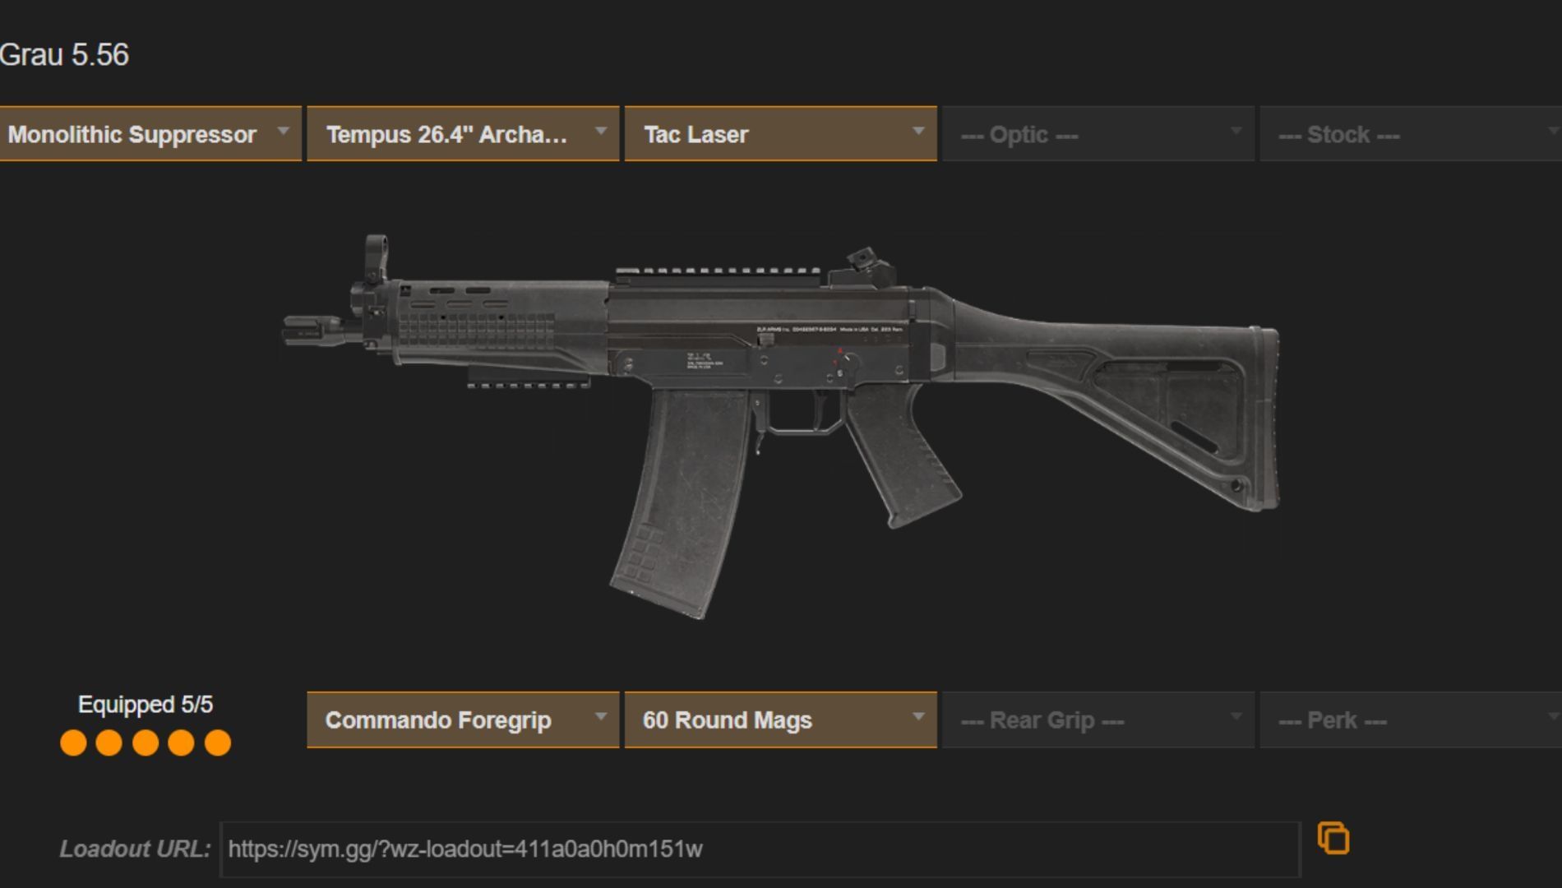This screenshot has width=1562, height=888.
Task: Open the disabled Optic dropdown
Action: pos(1098,134)
